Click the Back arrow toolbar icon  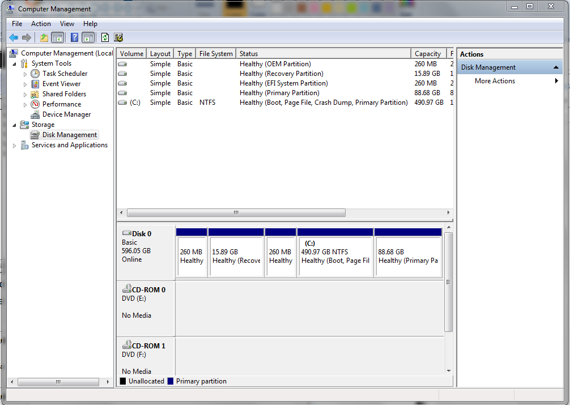point(14,37)
